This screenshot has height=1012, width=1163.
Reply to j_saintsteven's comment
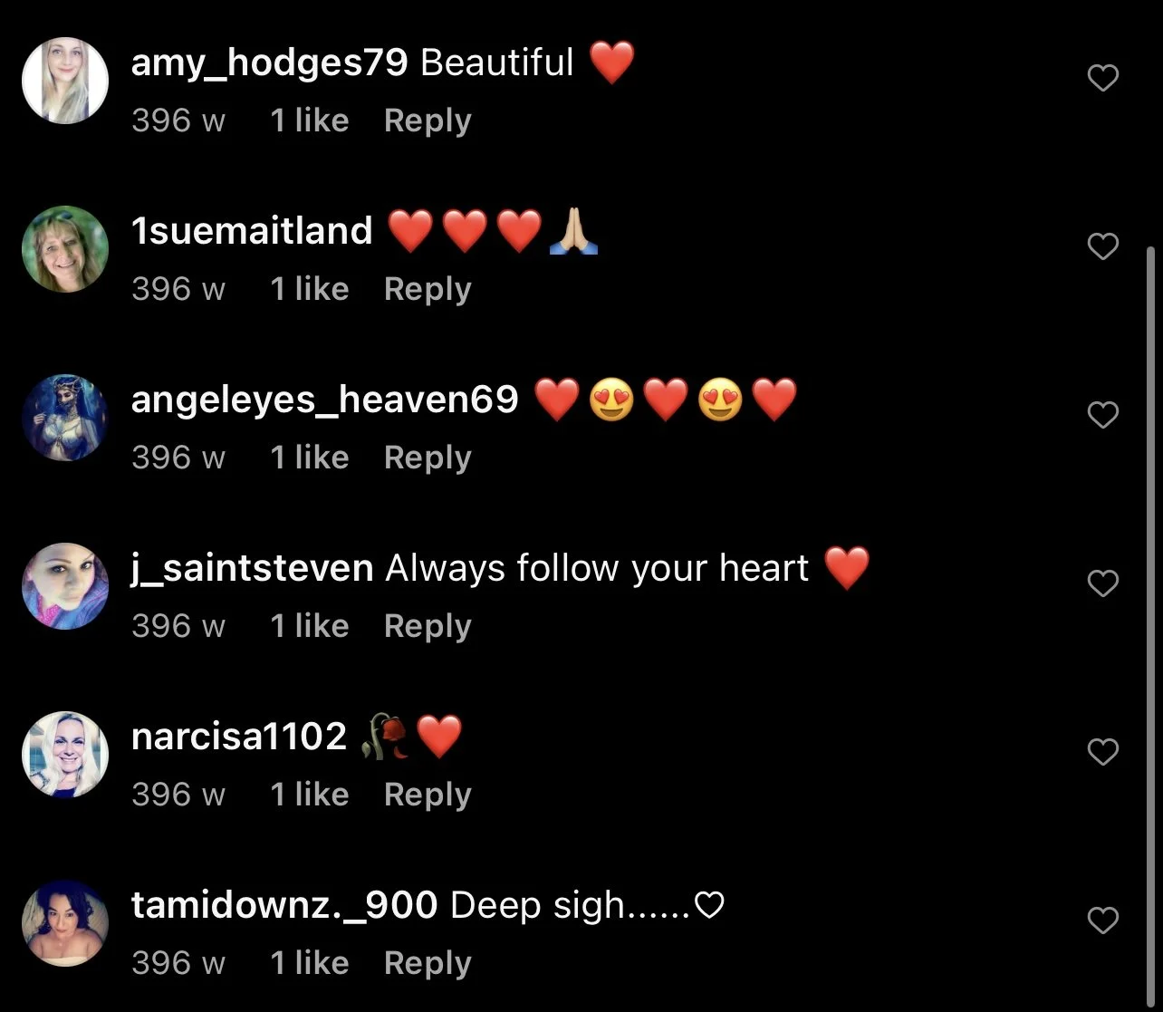click(428, 626)
